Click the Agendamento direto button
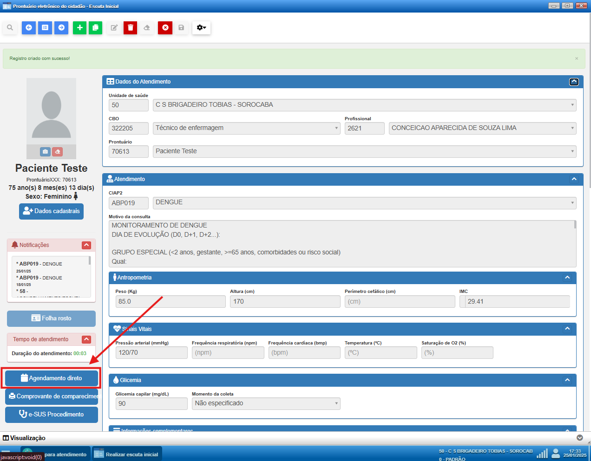Viewport: 591px width, 461px height. point(52,378)
